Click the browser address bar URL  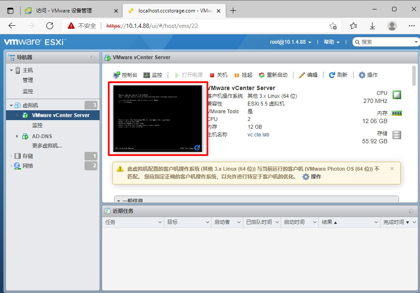click(x=152, y=26)
